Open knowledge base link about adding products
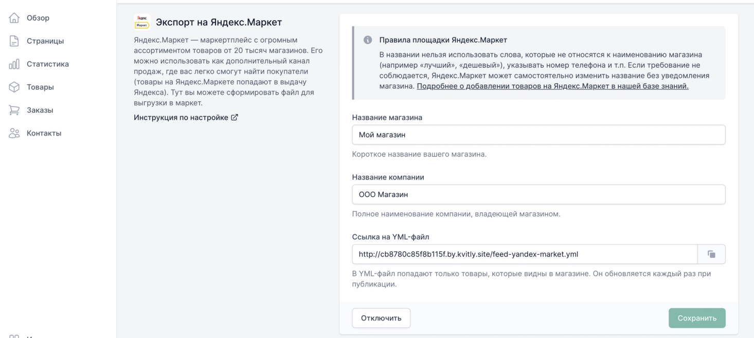754x338 pixels. click(552, 86)
